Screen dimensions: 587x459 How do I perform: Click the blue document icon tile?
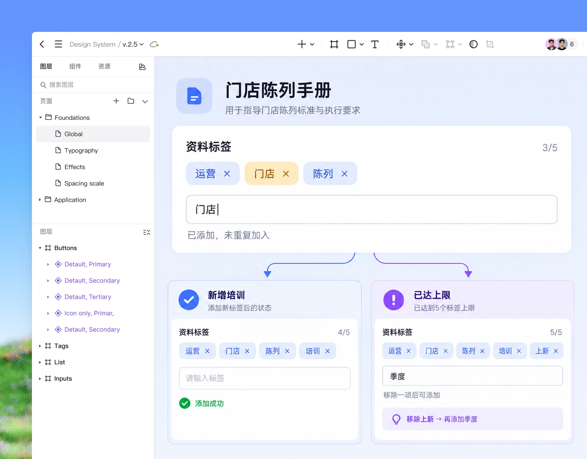pyautogui.click(x=194, y=96)
